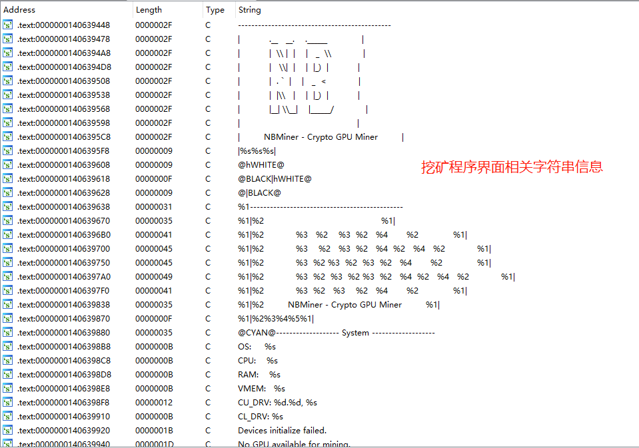Select the '@|BLACK@' string entry
This screenshot has height=448, width=639.
(x=259, y=193)
